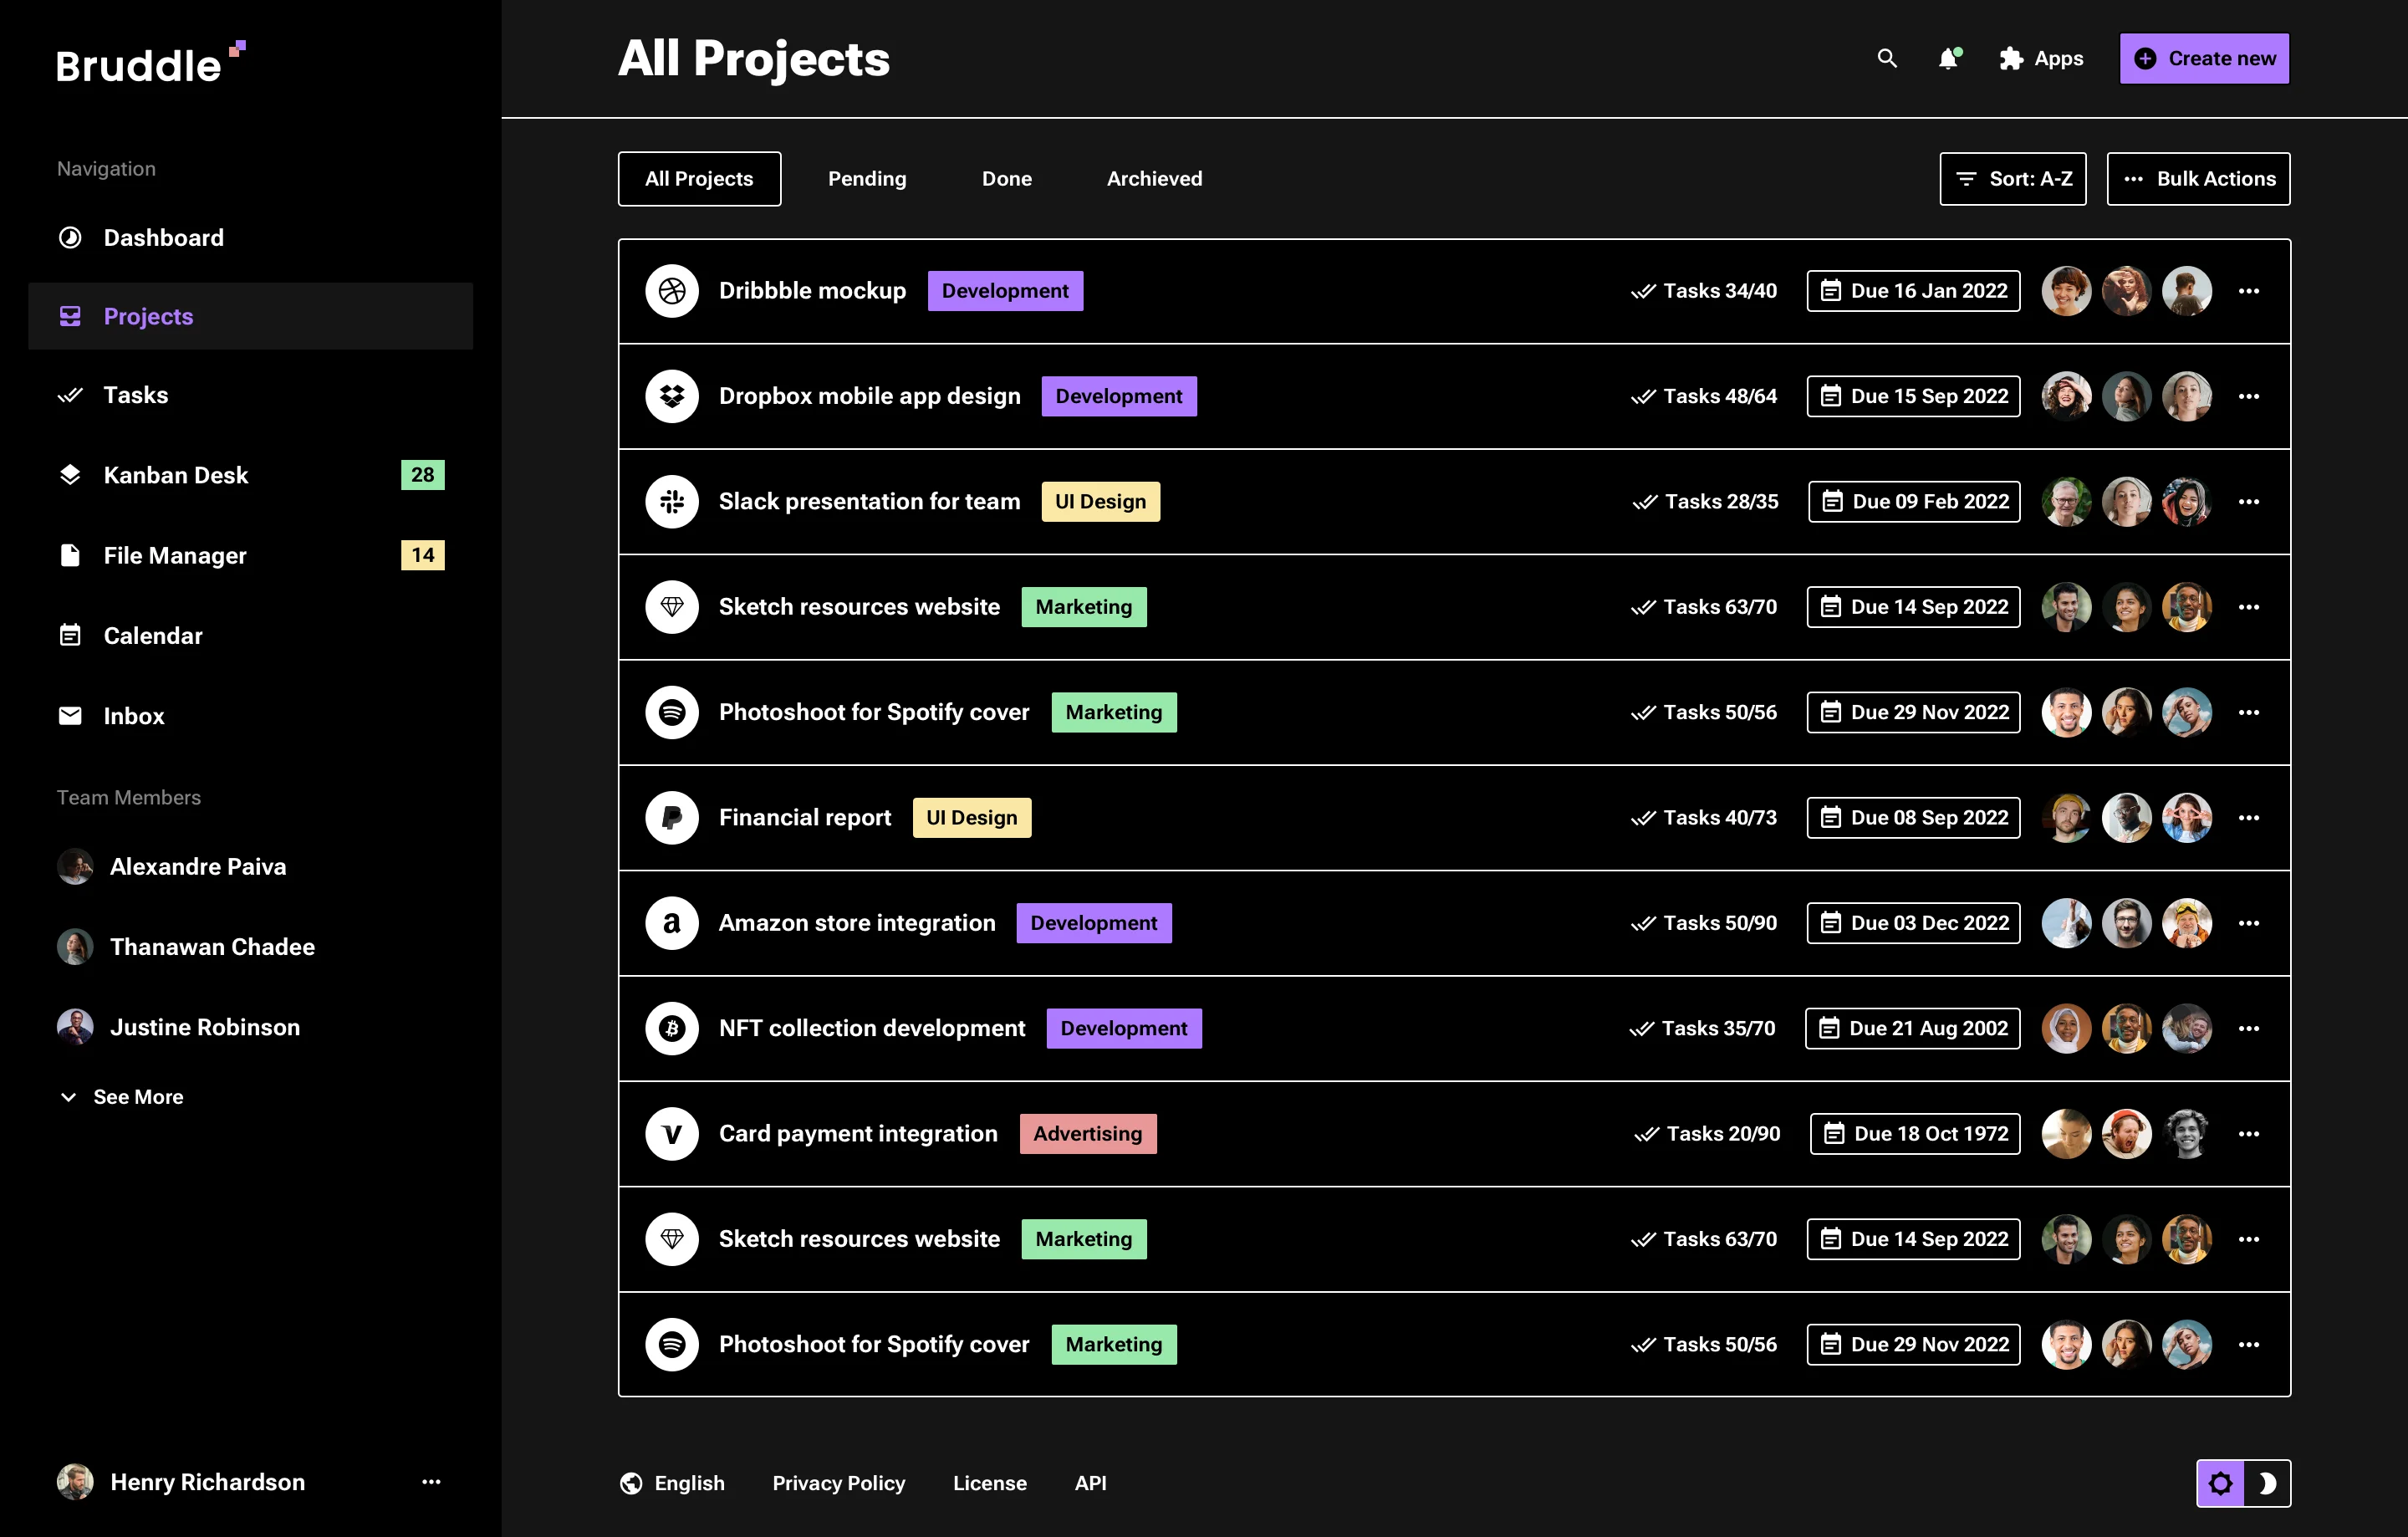Select the Dribbble project icon

click(672, 291)
